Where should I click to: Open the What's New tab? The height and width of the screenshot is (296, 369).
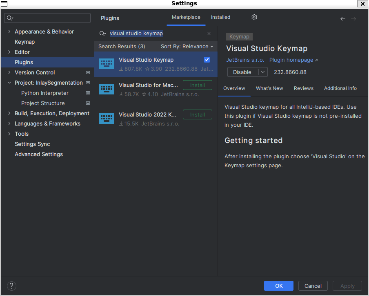(x=269, y=88)
